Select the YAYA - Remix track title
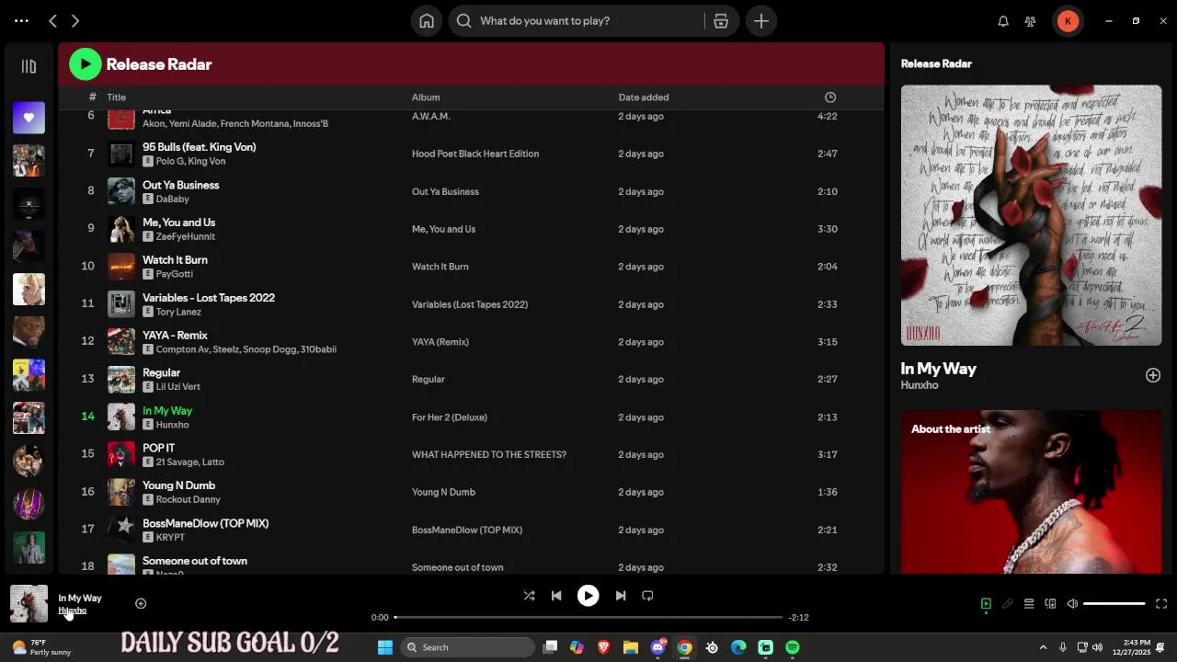The image size is (1177, 662). click(175, 336)
